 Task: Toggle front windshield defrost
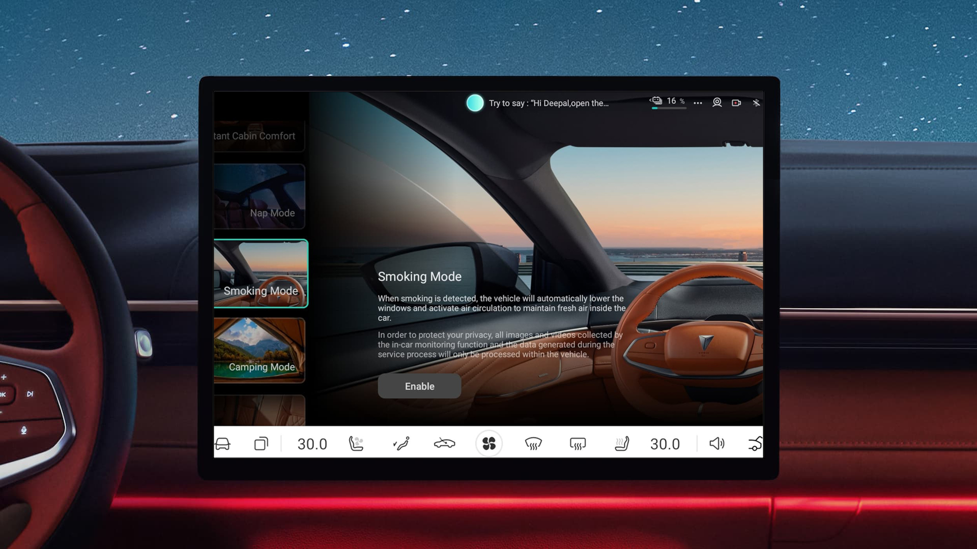533,444
